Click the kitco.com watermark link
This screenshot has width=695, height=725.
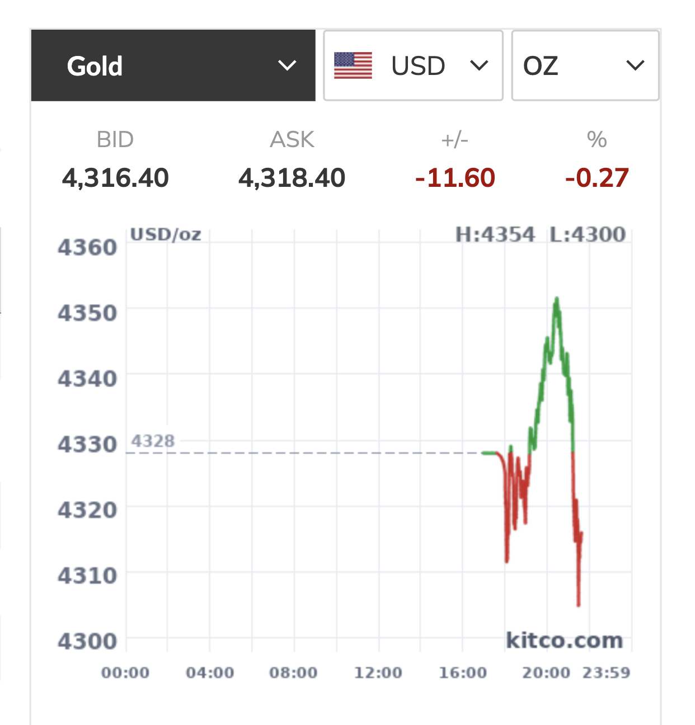(564, 640)
